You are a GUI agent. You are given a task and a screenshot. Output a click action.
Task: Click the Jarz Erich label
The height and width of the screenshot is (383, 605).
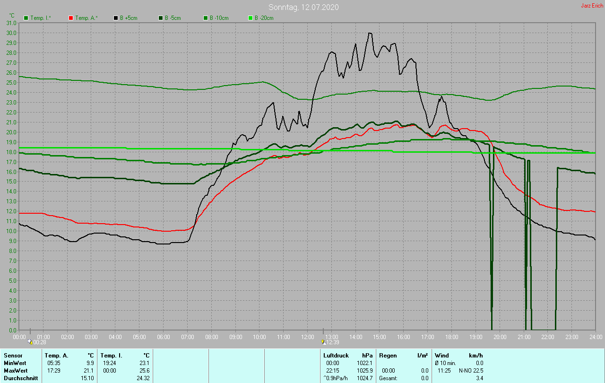pos(592,6)
